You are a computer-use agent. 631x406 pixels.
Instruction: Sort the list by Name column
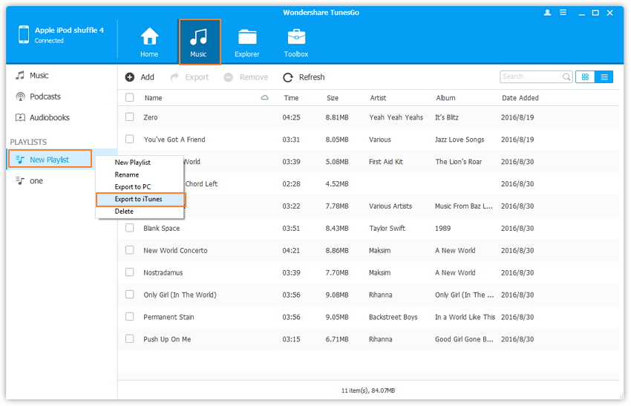click(x=154, y=98)
